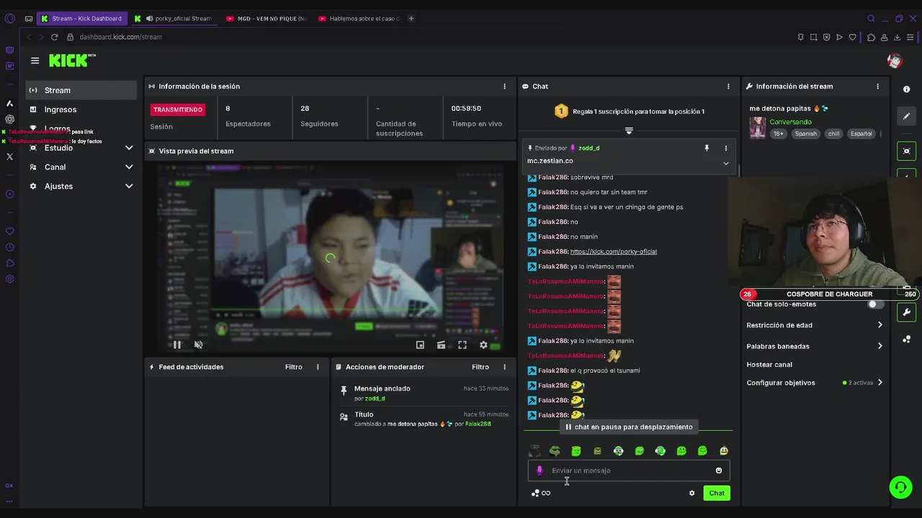Toggle Chat de solo-emotes switch

(x=875, y=304)
